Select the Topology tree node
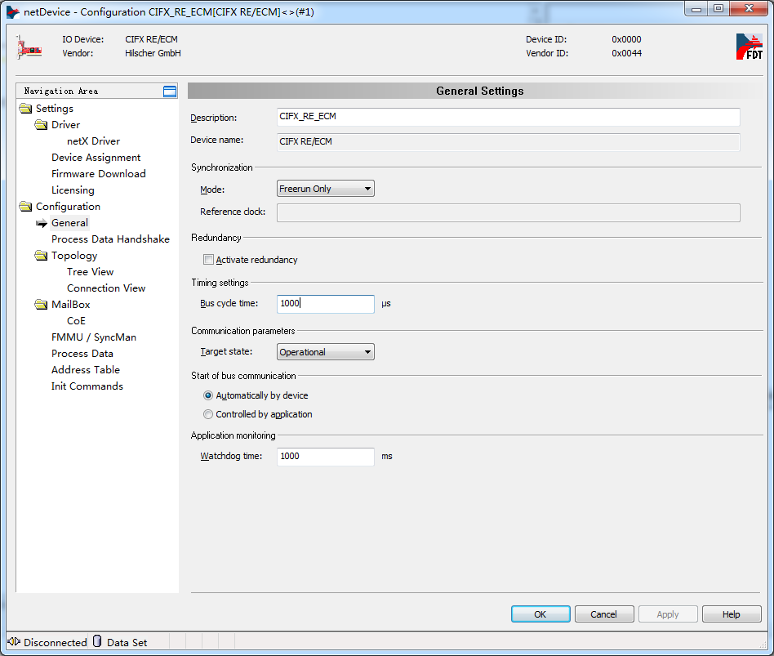Image resolution: width=774 pixels, height=656 pixels. click(x=74, y=256)
